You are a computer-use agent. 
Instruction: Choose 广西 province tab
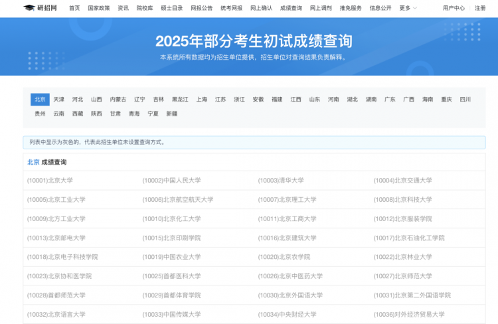(x=409, y=100)
